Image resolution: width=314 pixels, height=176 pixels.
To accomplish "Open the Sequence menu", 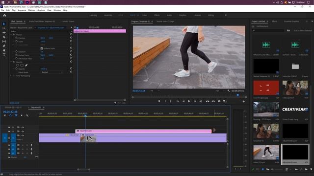I will (x=22, y=10).
